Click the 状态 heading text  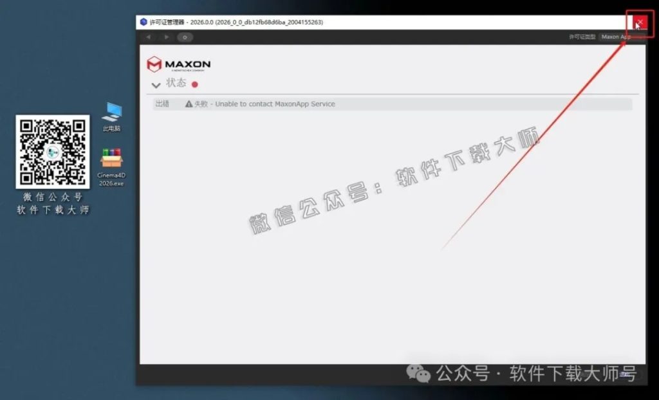177,83
